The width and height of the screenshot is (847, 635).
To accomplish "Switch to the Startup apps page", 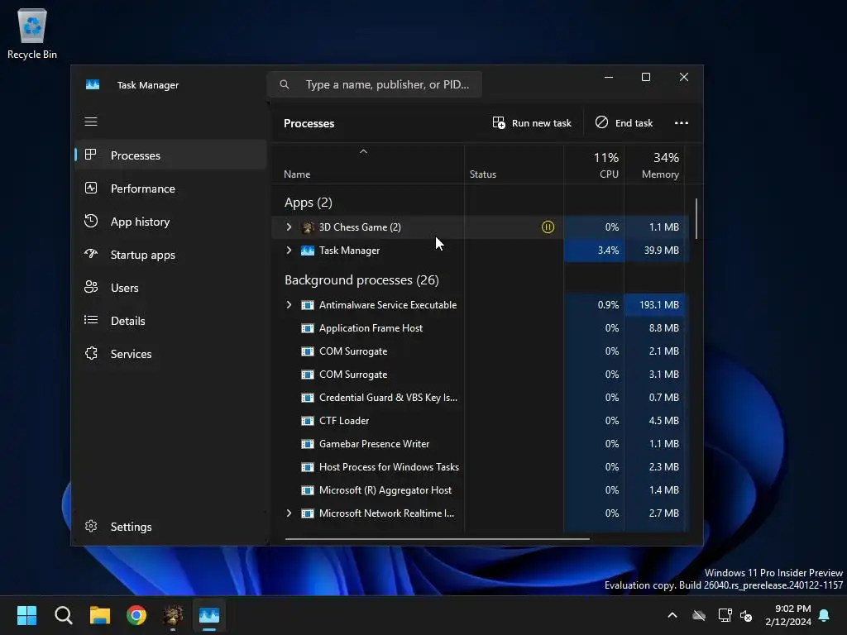I will point(170,254).
